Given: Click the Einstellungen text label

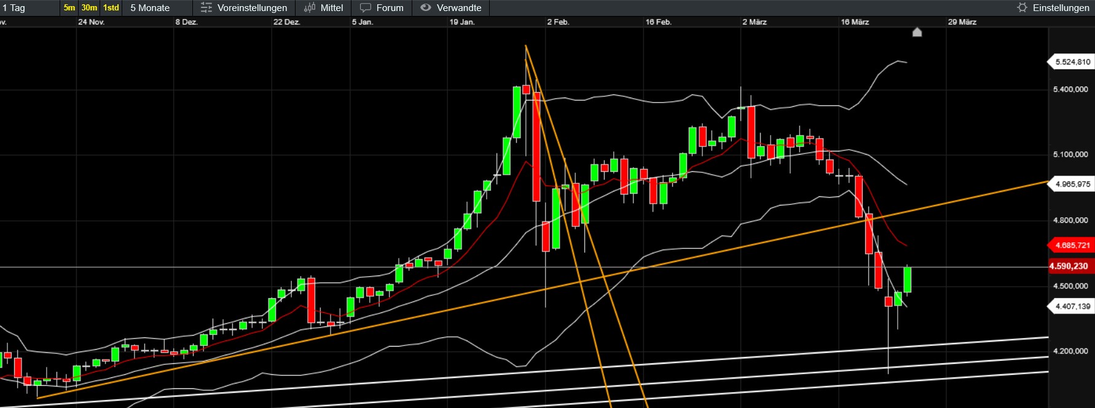Looking at the screenshot, I should click(x=1061, y=8).
